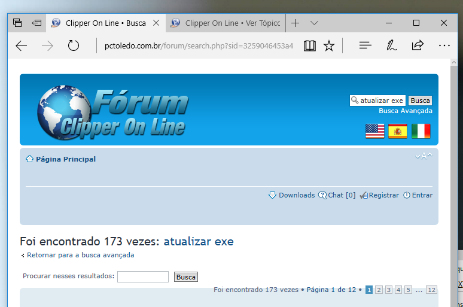Screen dimensions: 463x307
Task: Go to Página Principal
Action: [66, 159]
